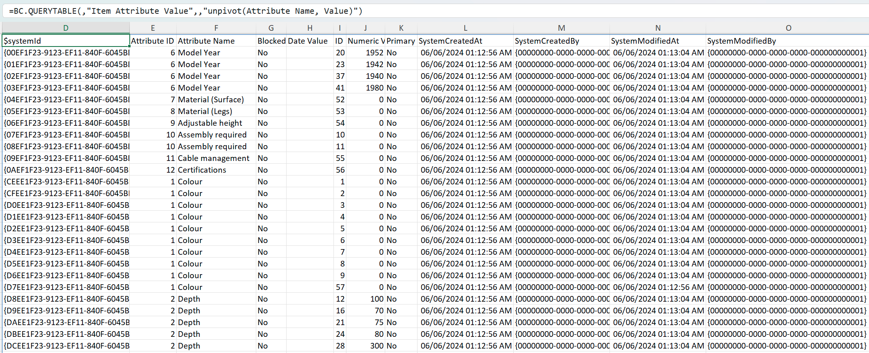The image size is (869, 353).
Task: Select the Material (Legs) cell
Action: coord(216,111)
